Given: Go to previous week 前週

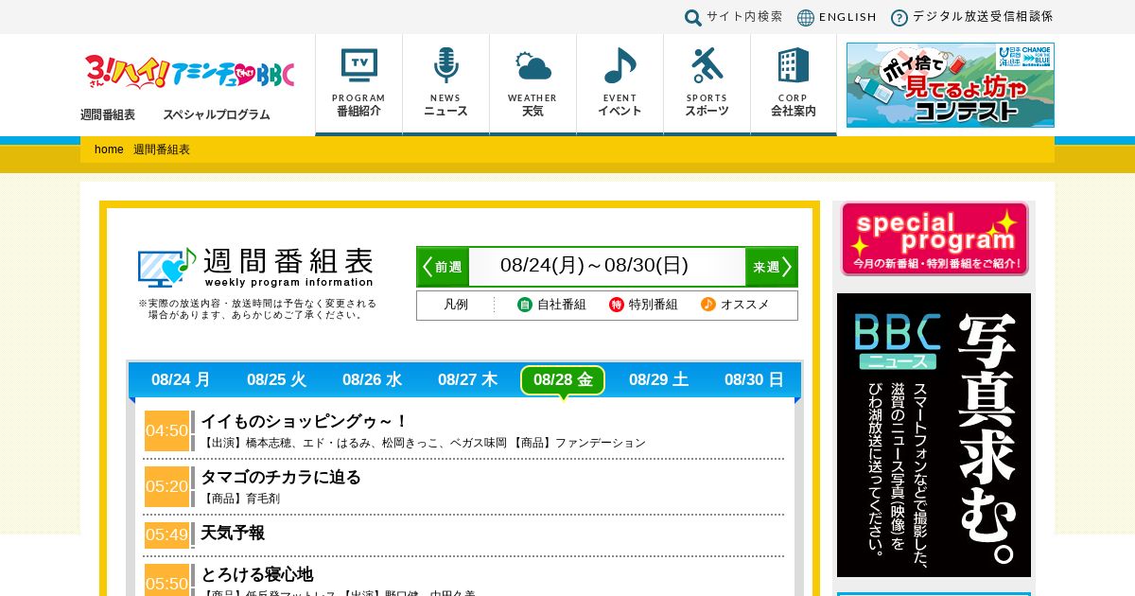Looking at the screenshot, I should pyautogui.click(x=443, y=267).
